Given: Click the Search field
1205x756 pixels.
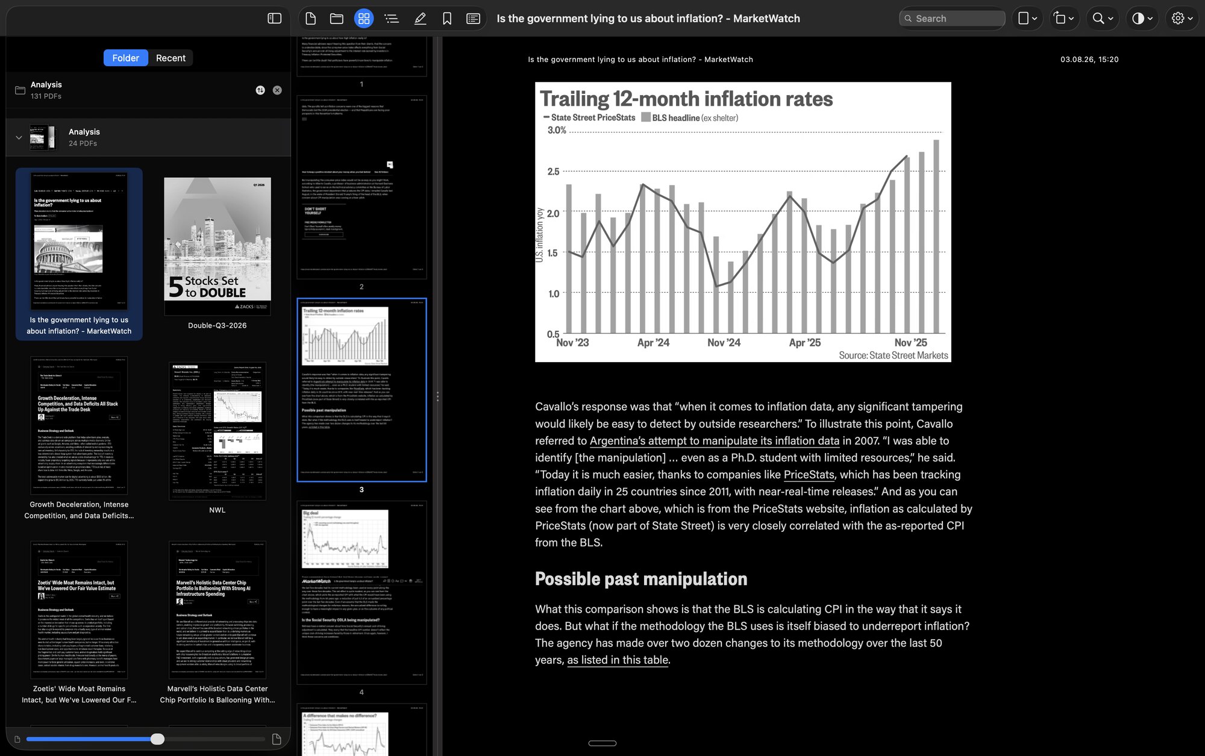Looking at the screenshot, I should [x=952, y=19].
